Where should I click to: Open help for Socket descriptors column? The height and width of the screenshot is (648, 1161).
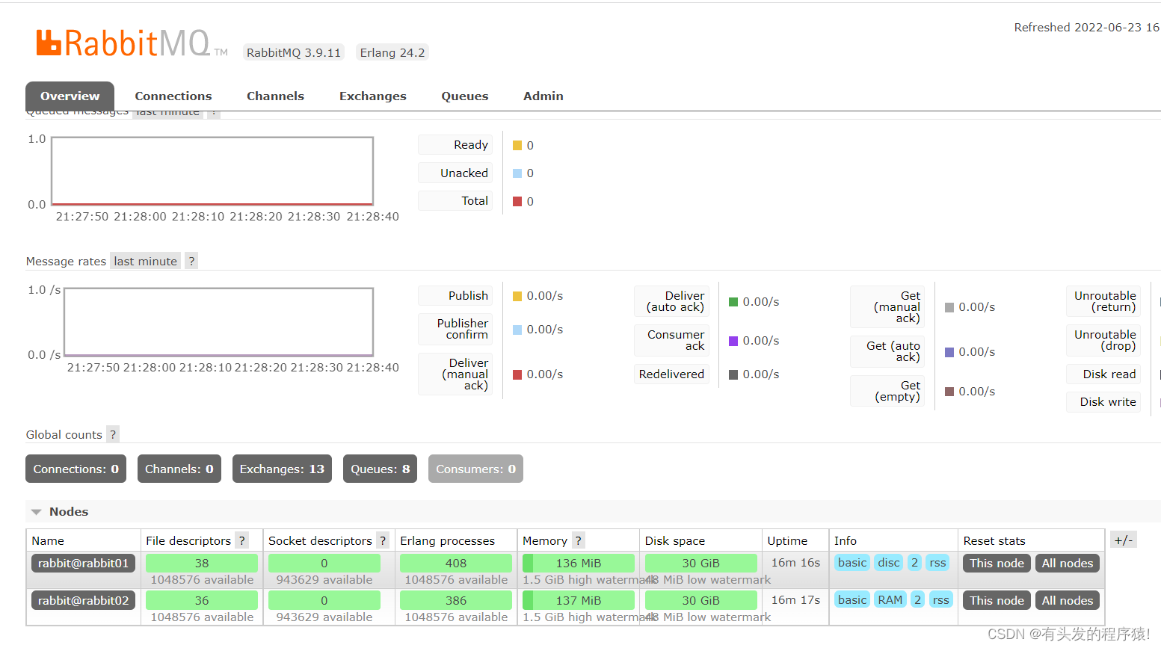coord(382,540)
